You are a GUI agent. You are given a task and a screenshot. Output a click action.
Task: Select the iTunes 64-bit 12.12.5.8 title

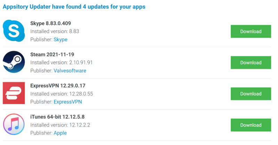pos(57,117)
